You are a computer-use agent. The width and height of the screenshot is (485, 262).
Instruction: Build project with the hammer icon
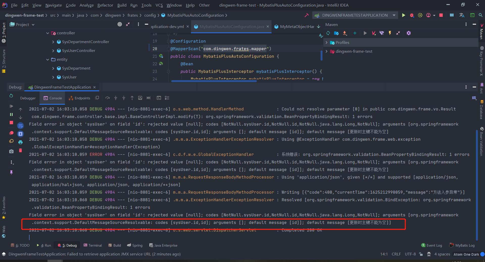coord(306,15)
